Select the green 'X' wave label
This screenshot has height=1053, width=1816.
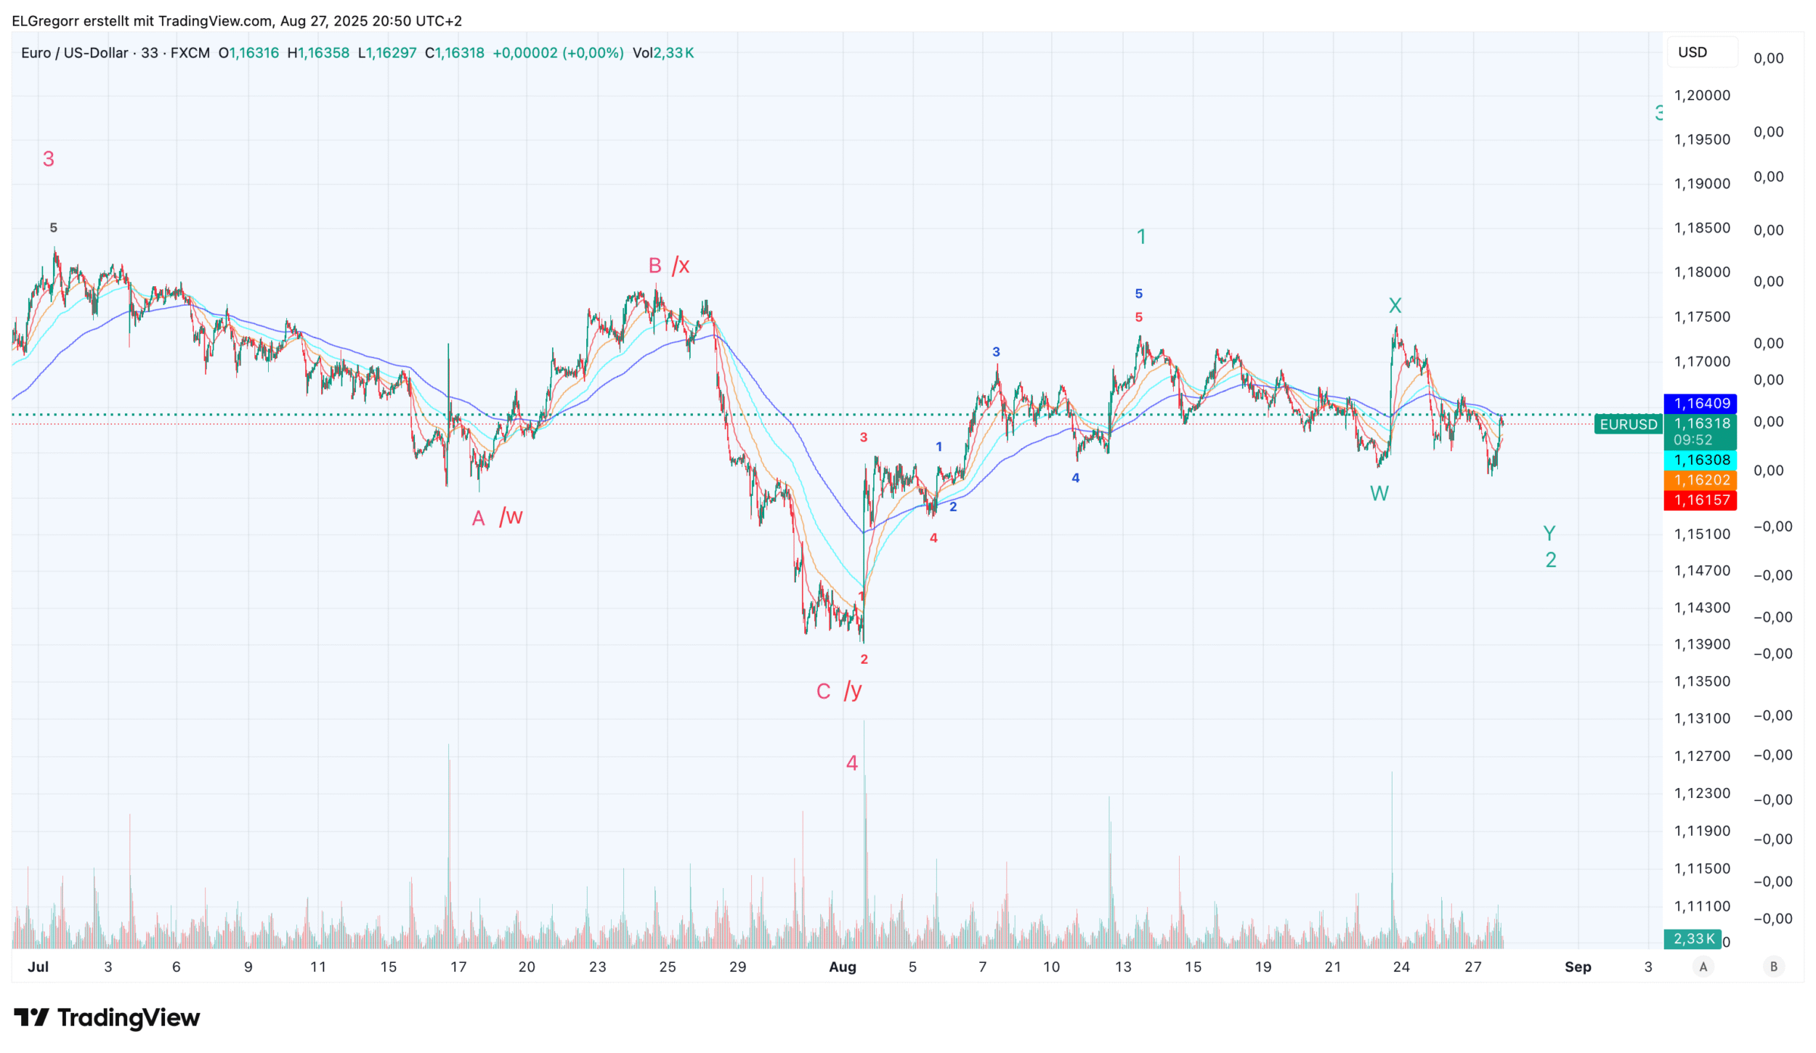(x=1395, y=306)
